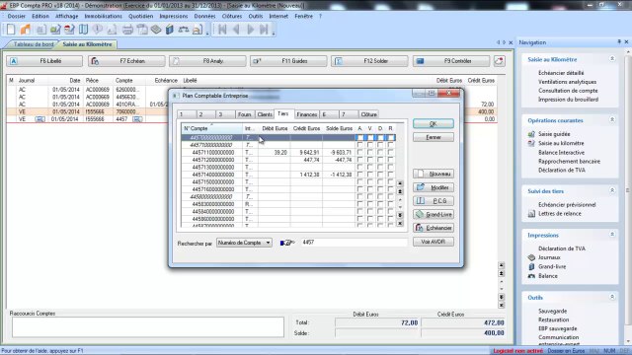Toggle A checkbox for account 445840000000000
The image size is (632, 355).
pyautogui.click(x=359, y=211)
